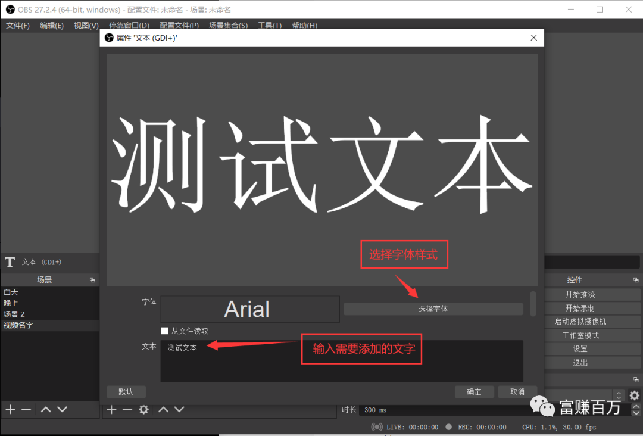Click the 选择字体 button

(433, 309)
